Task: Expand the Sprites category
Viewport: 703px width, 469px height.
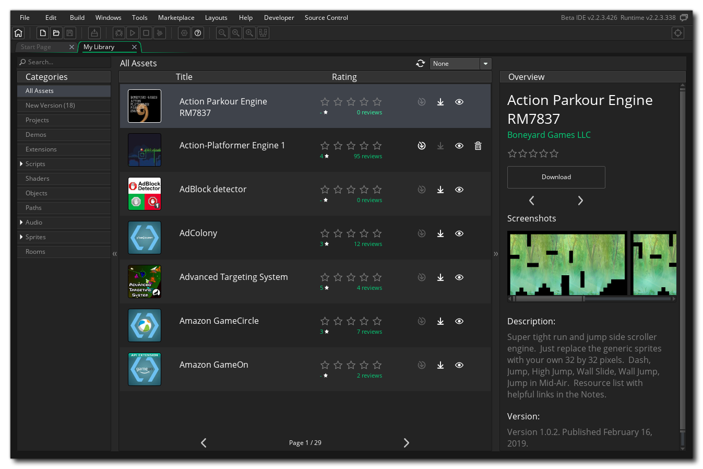Action: click(21, 237)
